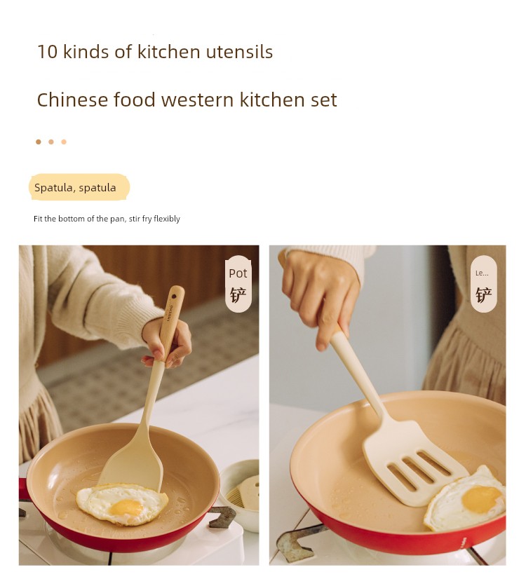This screenshot has height=586, width=526.
Task: Click the "Spatula, spatula" yellow label
Action: [79, 187]
